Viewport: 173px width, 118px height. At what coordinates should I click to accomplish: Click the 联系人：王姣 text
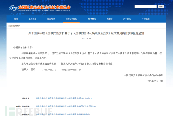(28, 70)
